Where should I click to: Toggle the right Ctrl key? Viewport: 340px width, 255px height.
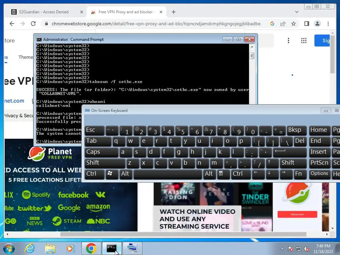241,174
